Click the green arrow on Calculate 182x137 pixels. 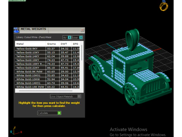[x=59, y=113]
